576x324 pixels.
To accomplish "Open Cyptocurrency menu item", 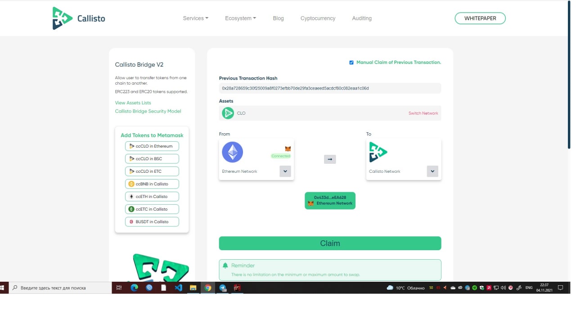I will 318,18.
